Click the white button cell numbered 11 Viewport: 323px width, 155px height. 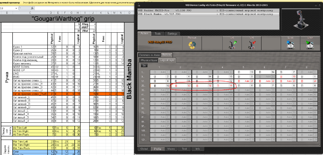coord(182,81)
